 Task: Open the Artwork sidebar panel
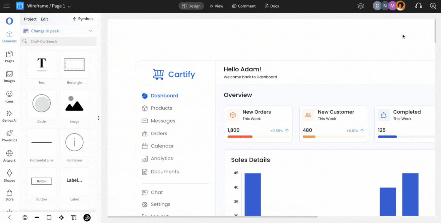point(9,156)
